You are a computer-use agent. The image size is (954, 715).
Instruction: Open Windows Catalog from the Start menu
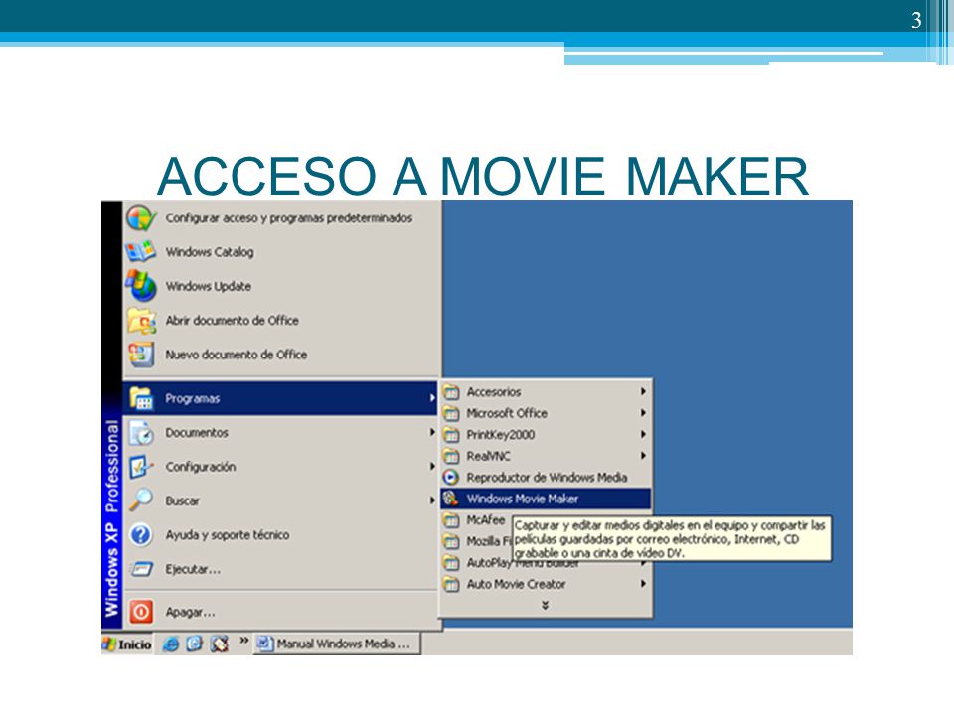(281, 251)
